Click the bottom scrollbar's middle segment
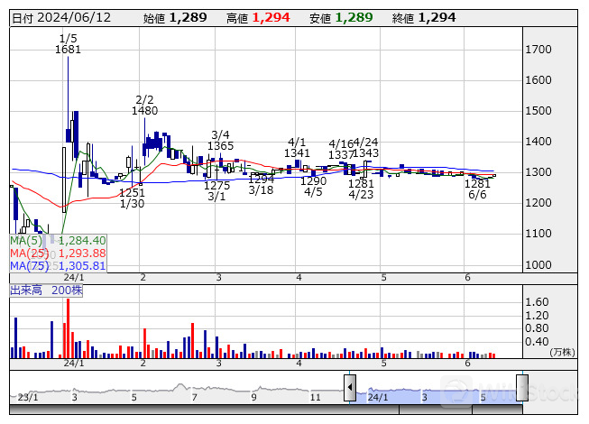 click(436, 409)
